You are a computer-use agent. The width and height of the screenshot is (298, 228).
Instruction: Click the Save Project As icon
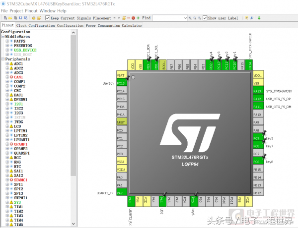[25, 18]
